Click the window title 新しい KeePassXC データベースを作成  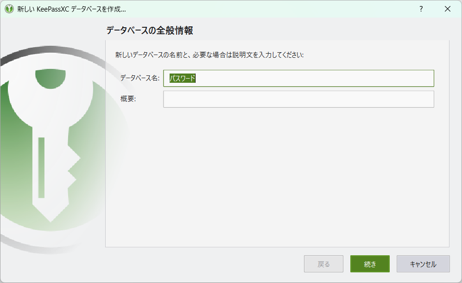(x=71, y=9)
